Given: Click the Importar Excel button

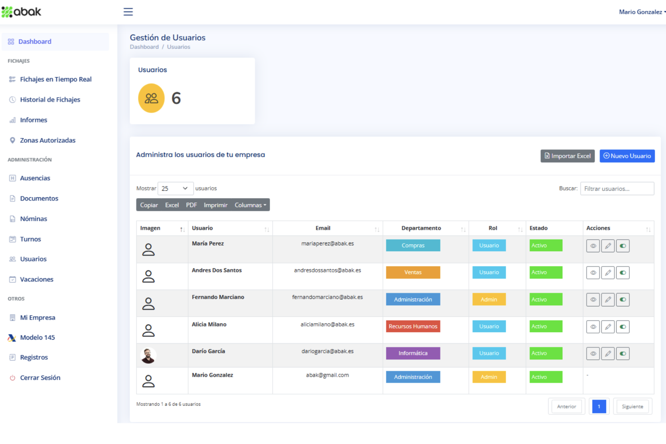Looking at the screenshot, I should tap(567, 156).
